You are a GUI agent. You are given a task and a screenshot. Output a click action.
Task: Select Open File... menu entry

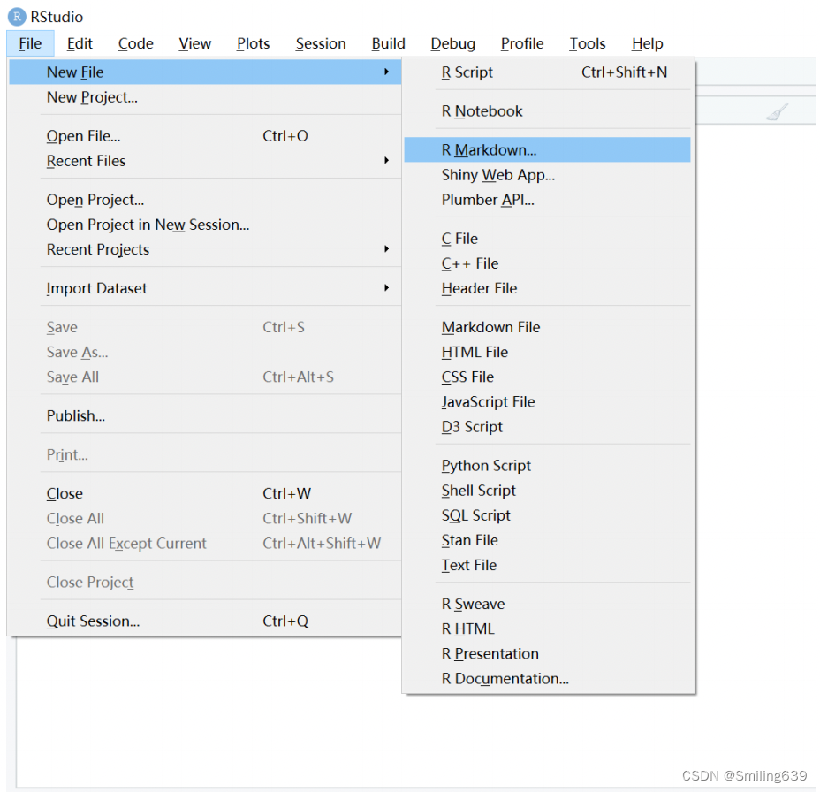pyautogui.click(x=205, y=136)
